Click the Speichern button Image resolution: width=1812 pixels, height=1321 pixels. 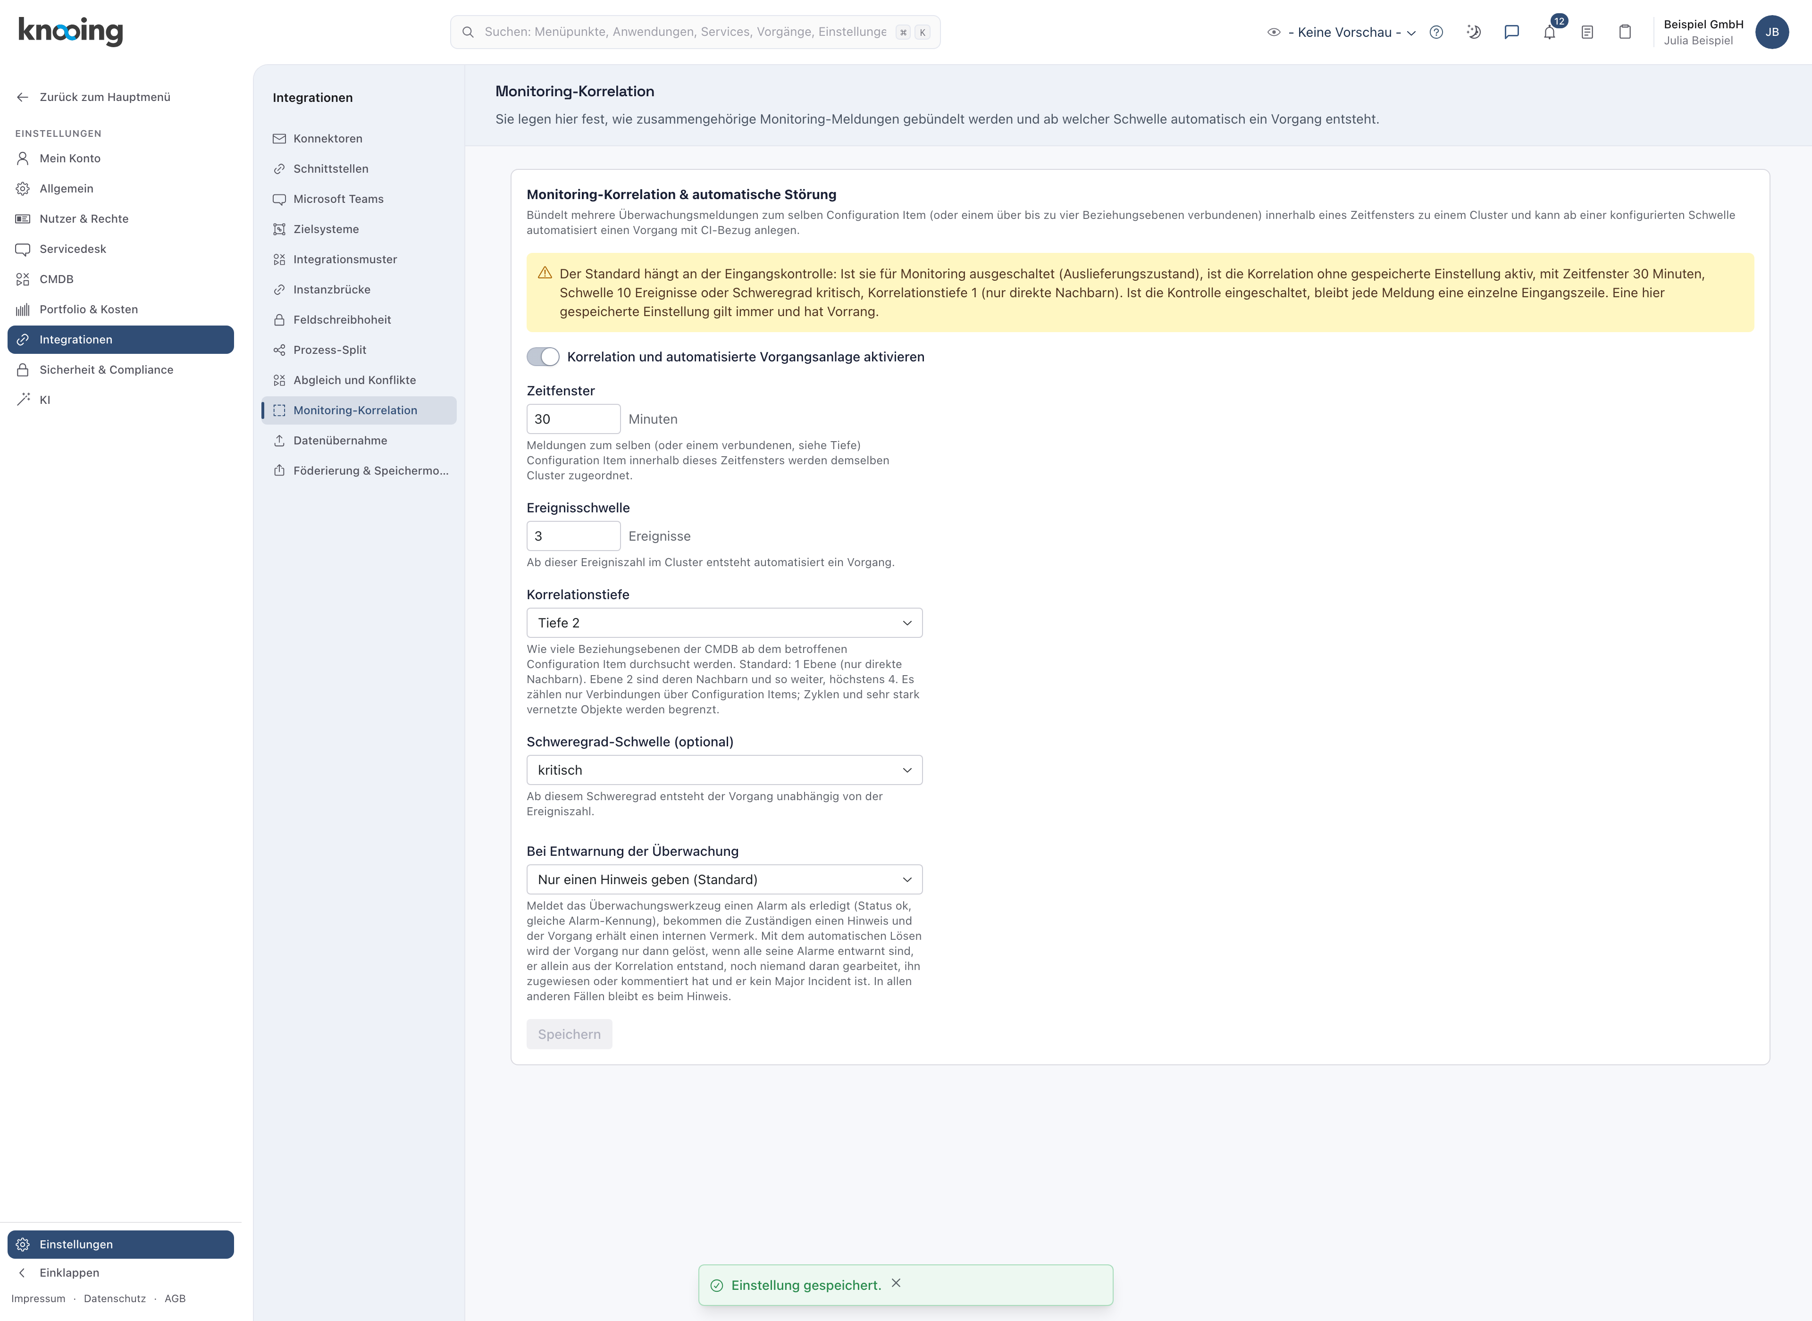(570, 1034)
